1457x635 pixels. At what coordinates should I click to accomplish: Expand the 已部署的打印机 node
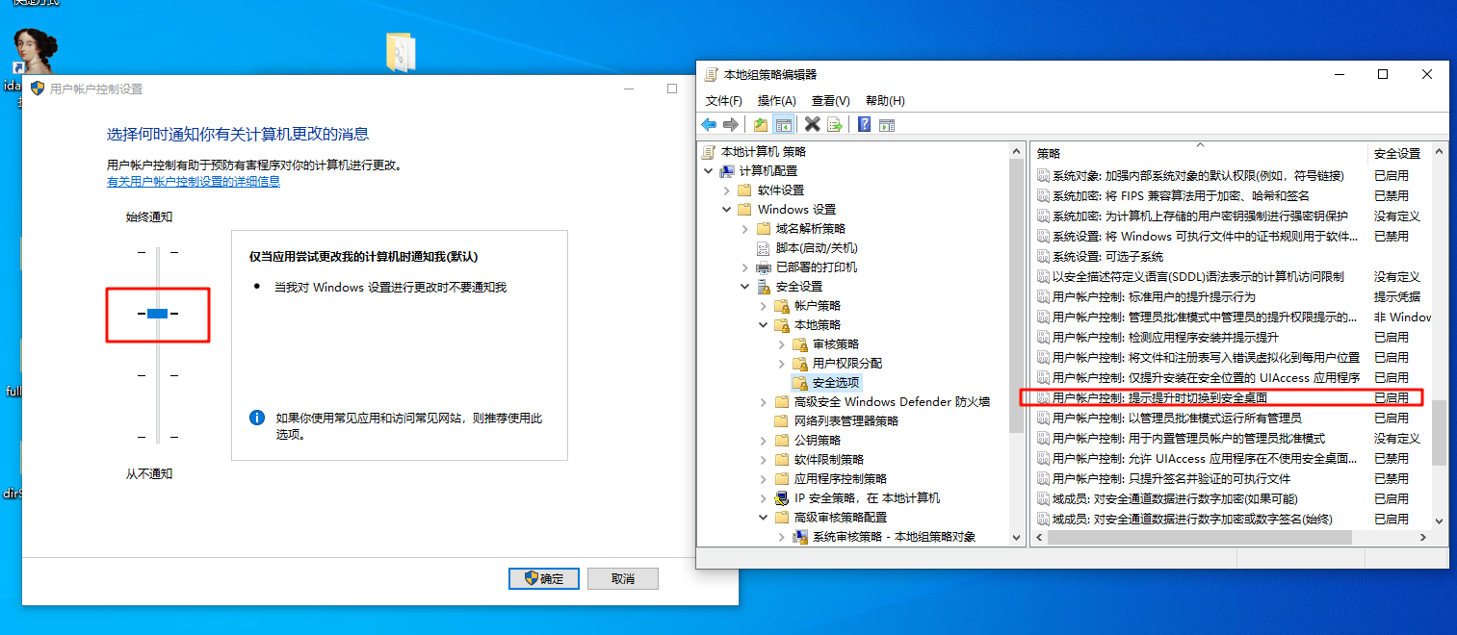(x=744, y=267)
